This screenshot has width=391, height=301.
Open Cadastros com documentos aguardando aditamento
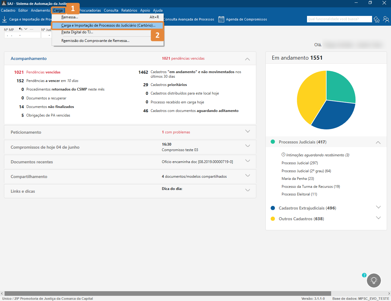point(191,111)
